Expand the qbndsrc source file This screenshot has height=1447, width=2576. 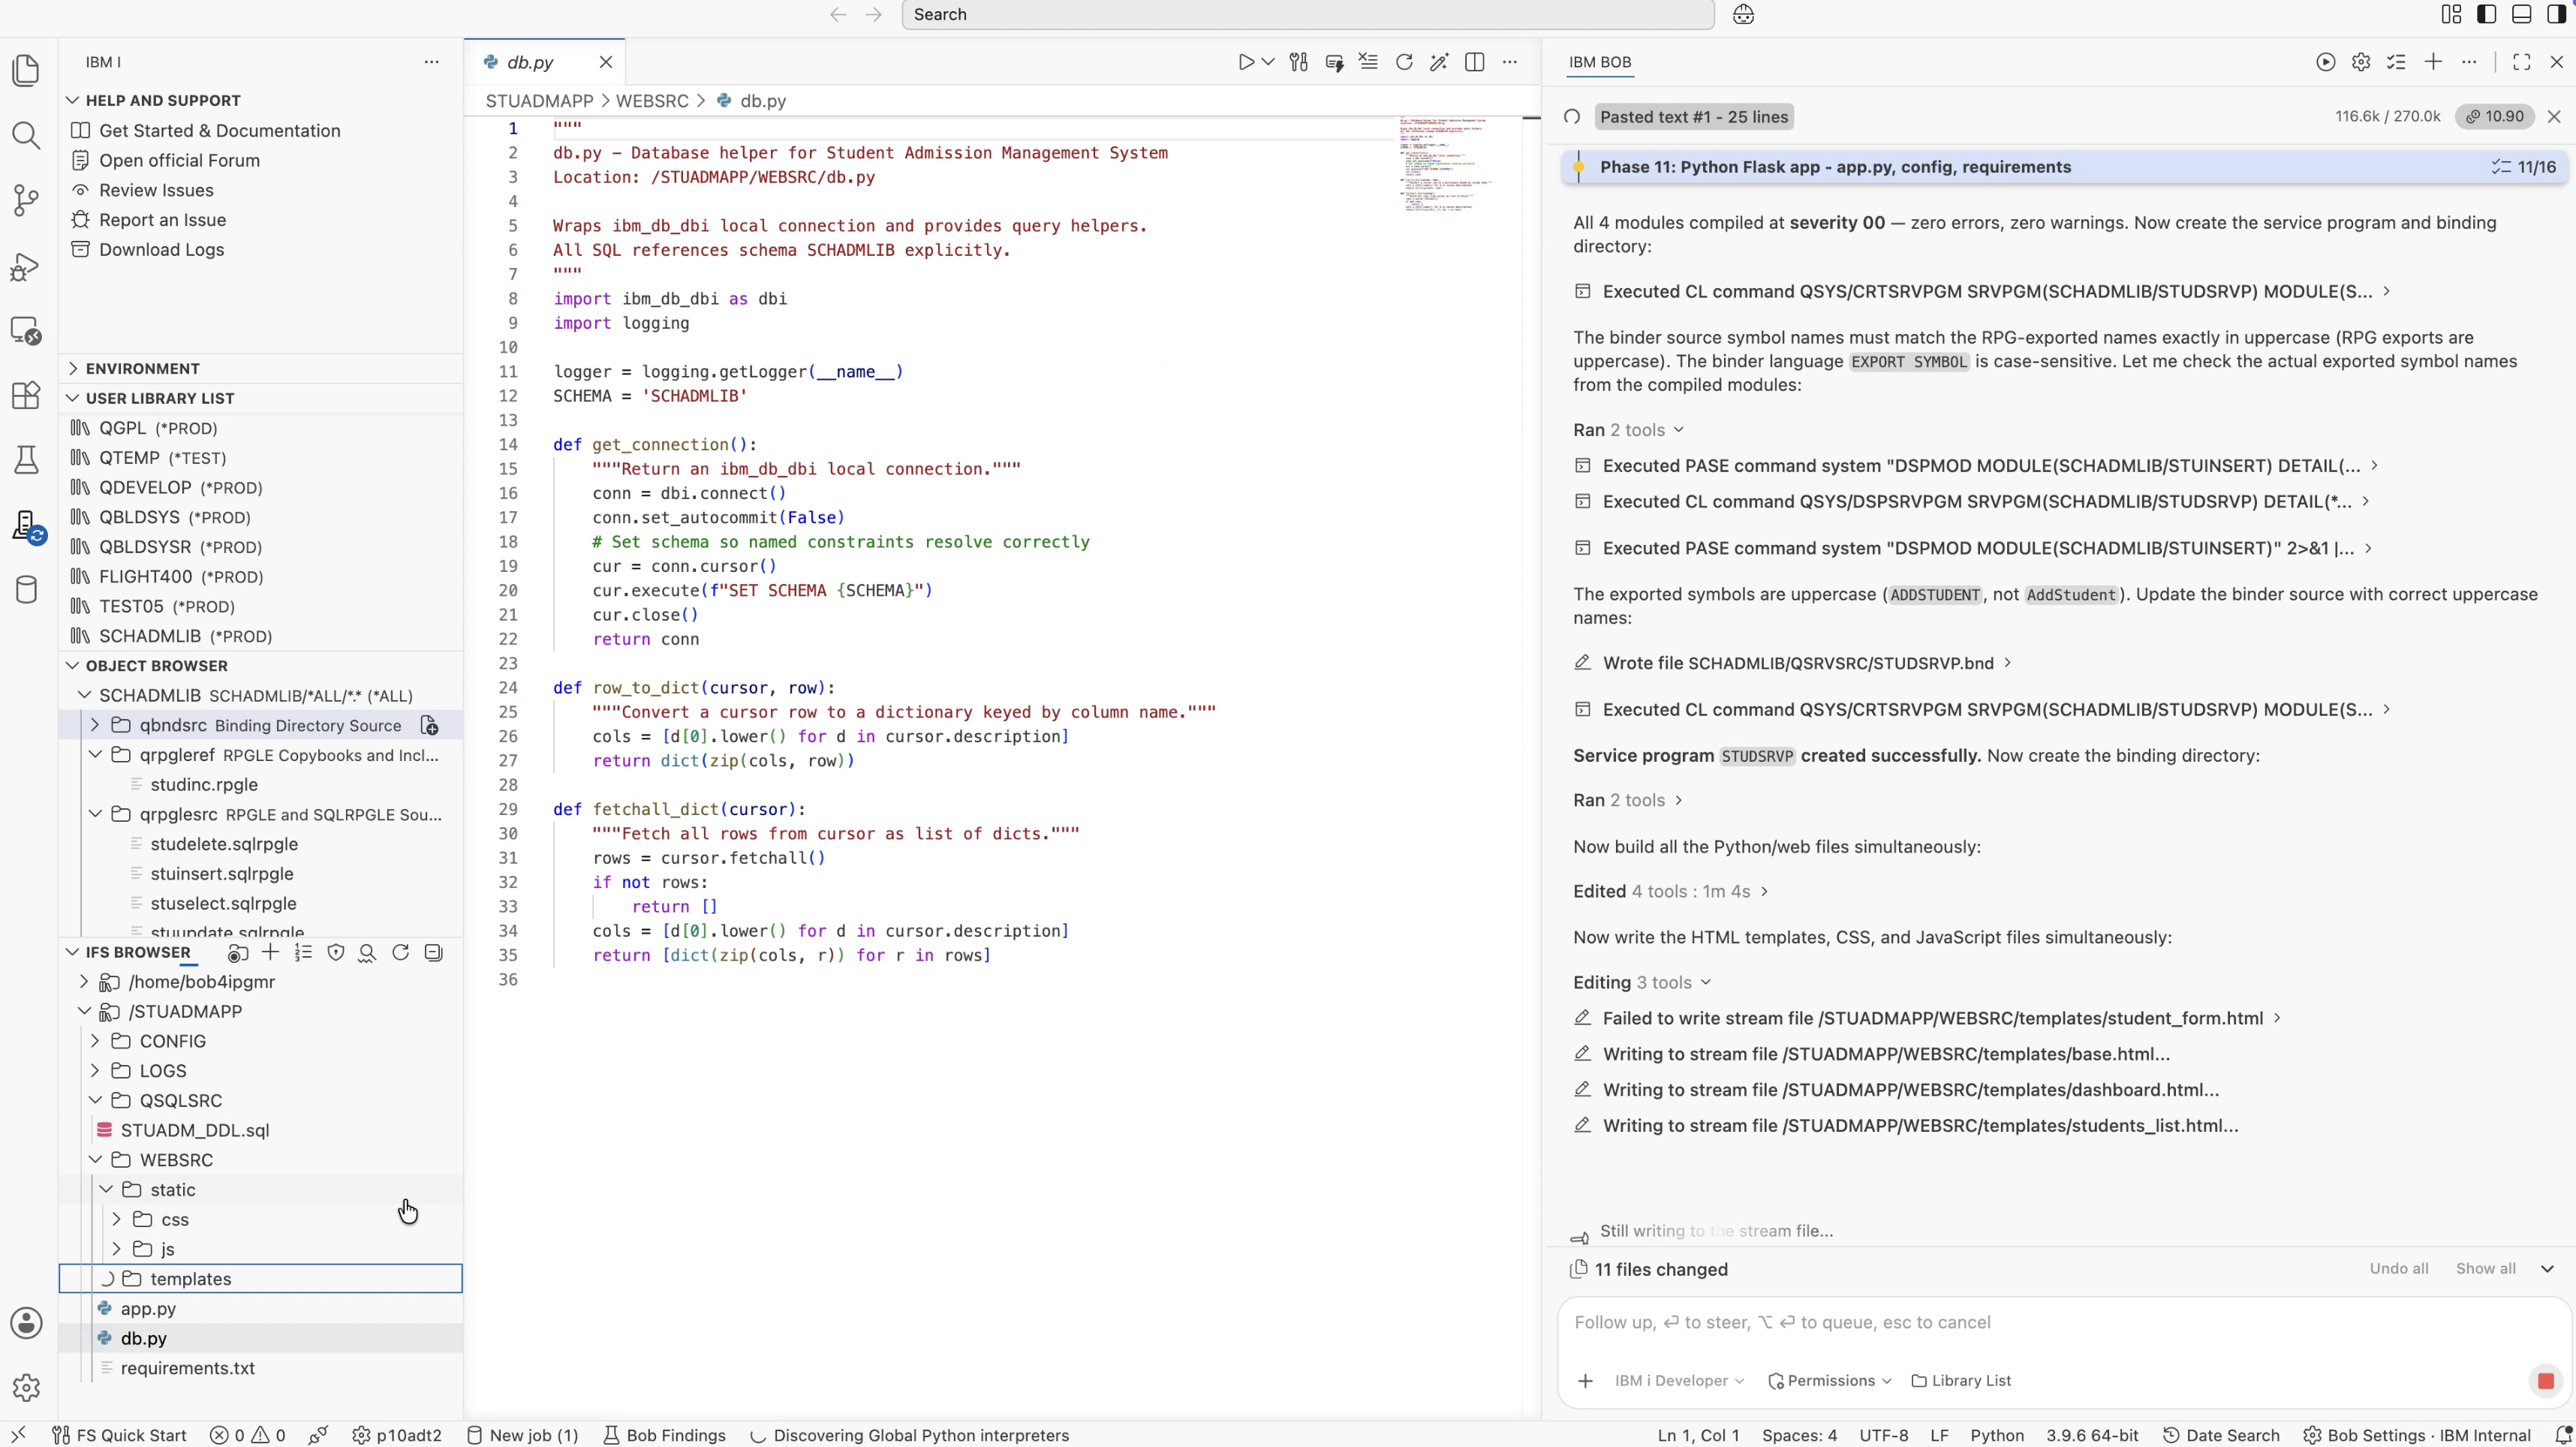(x=95, y=725)
